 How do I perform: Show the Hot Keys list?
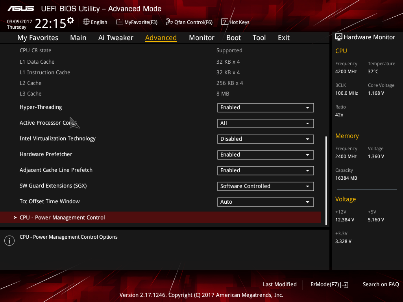click(235, 22)
